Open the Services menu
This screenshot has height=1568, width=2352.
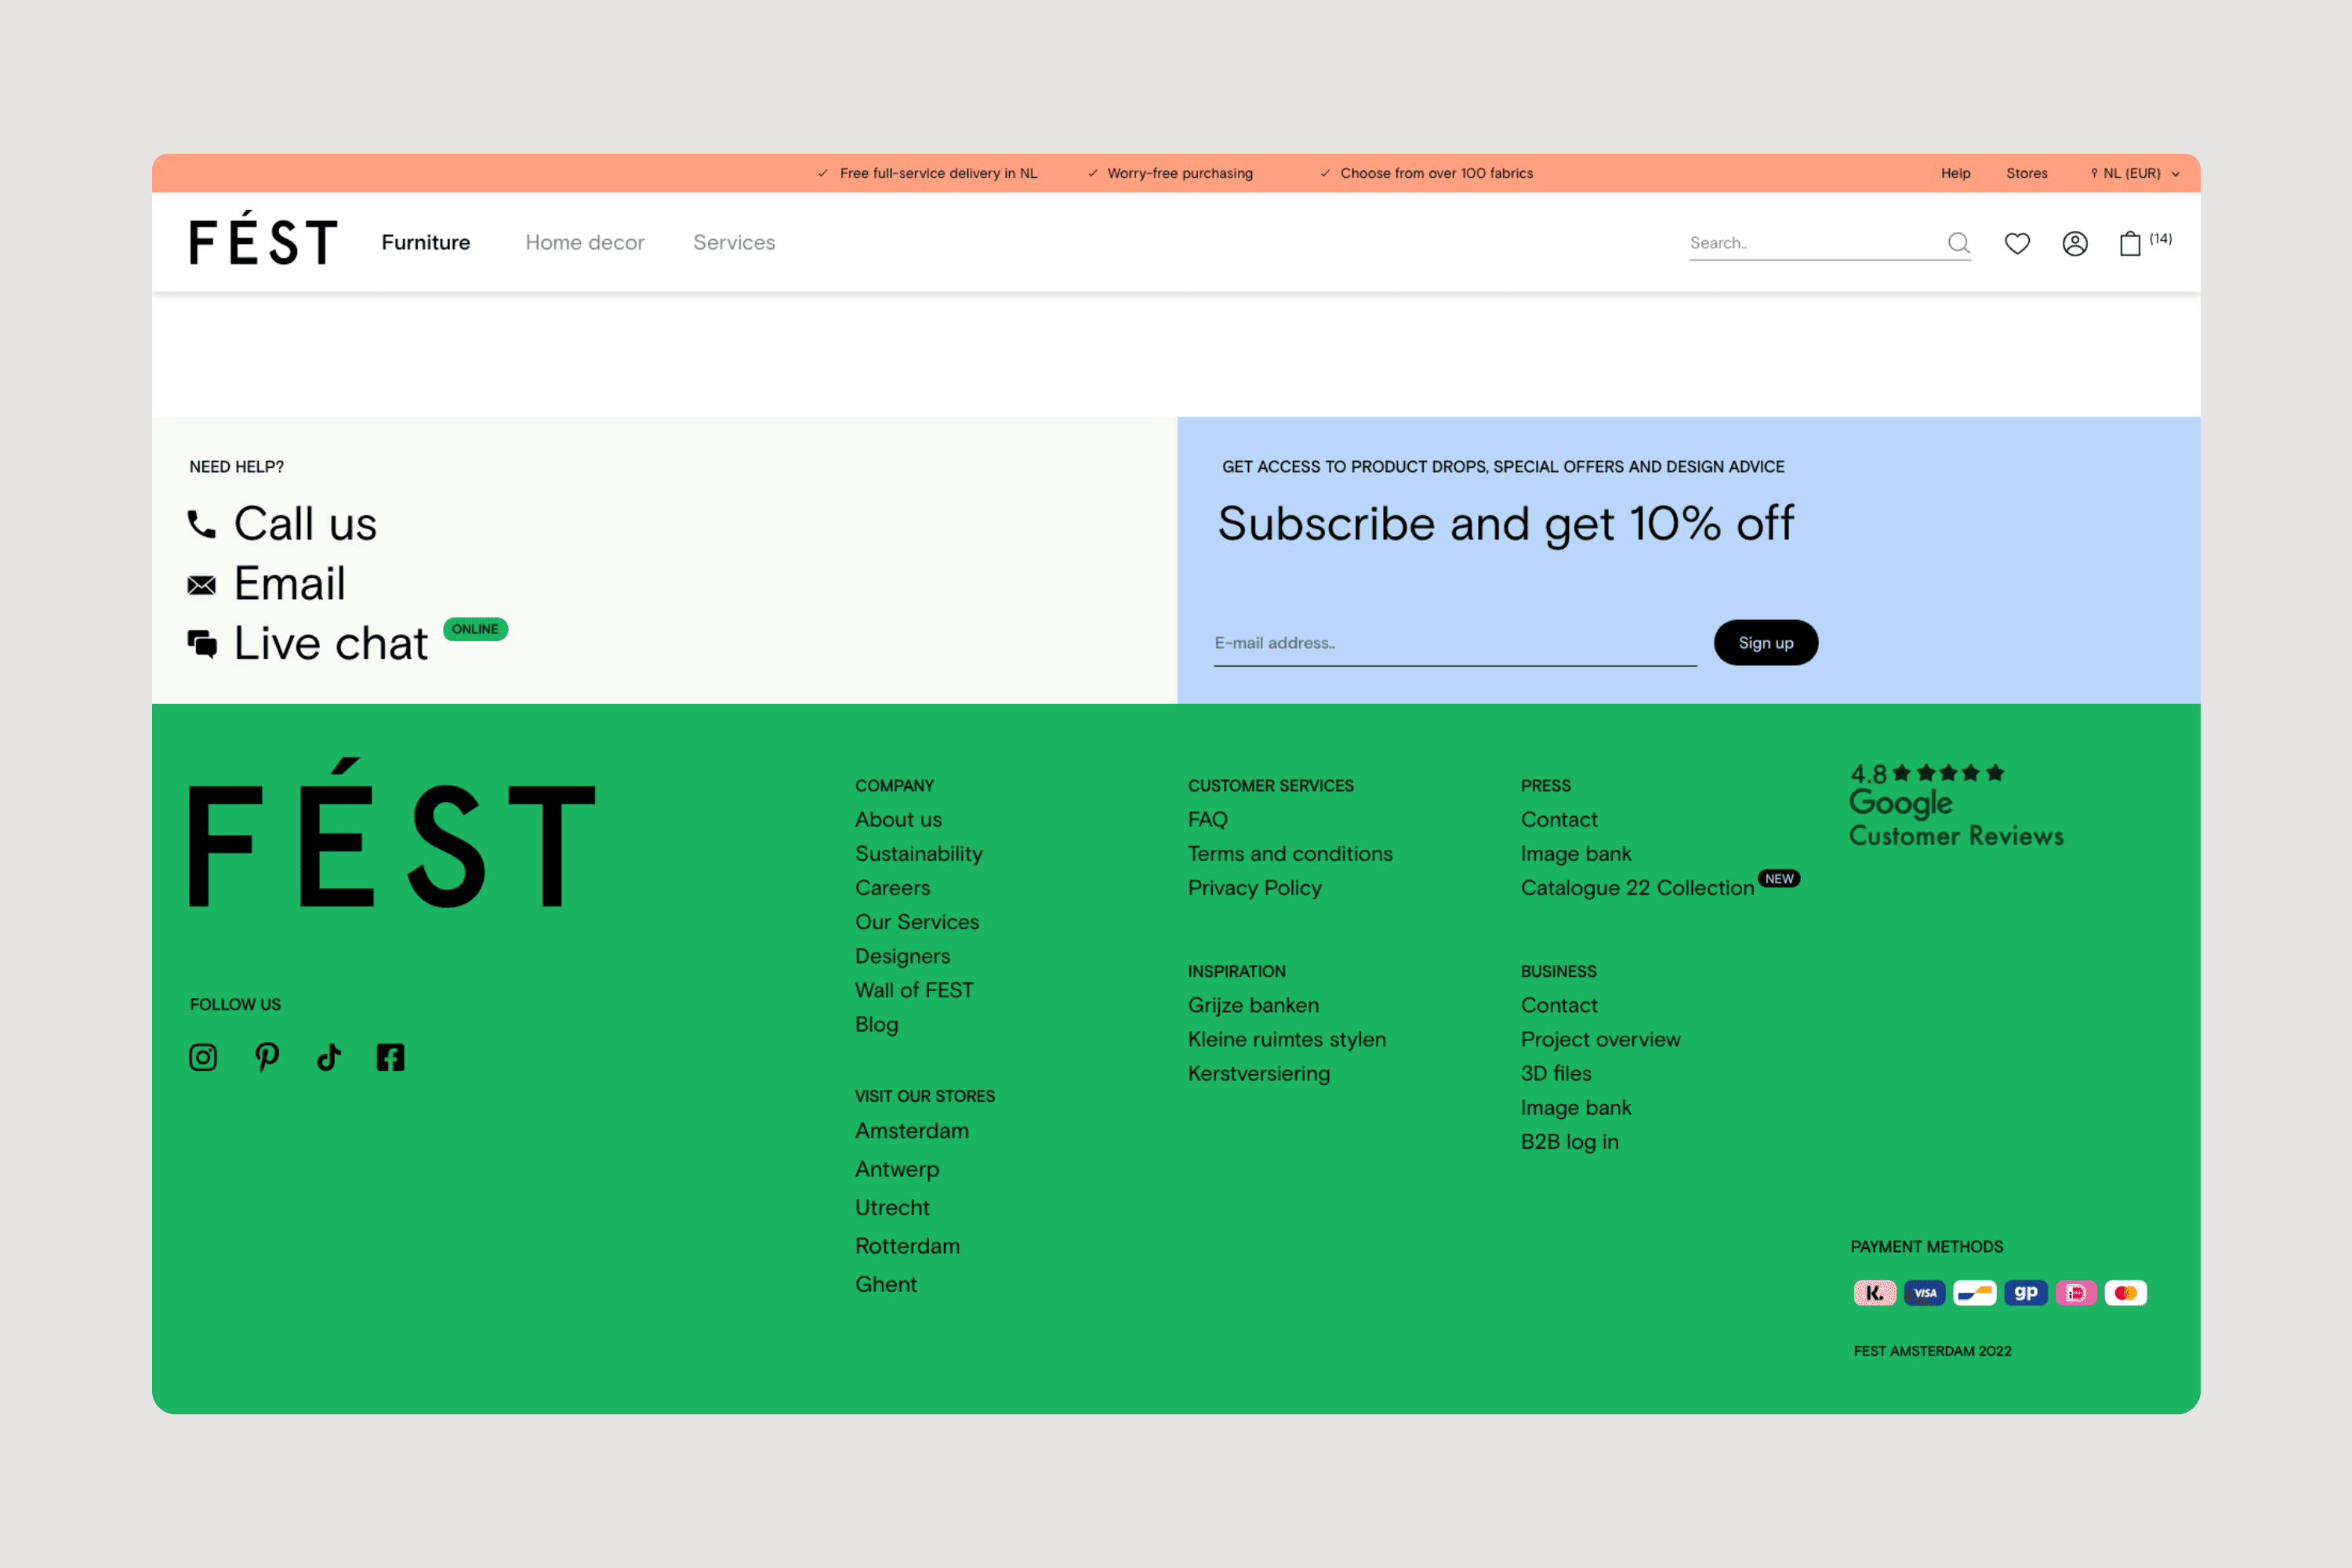734,243
